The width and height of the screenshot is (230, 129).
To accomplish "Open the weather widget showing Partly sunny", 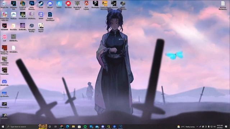I will (x=186, y=126).
